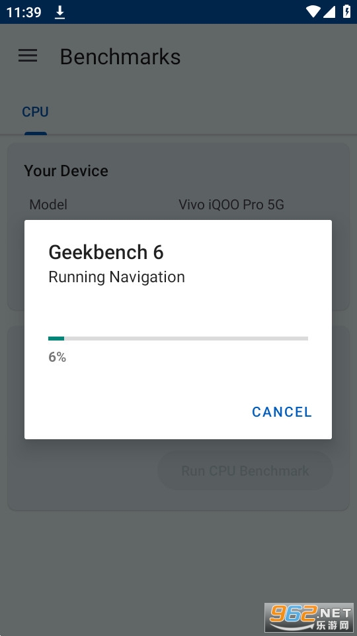Click the 6% progress label
Viewport: 357px width, 636px height.
pyautogui.click(x=57, y=357)
